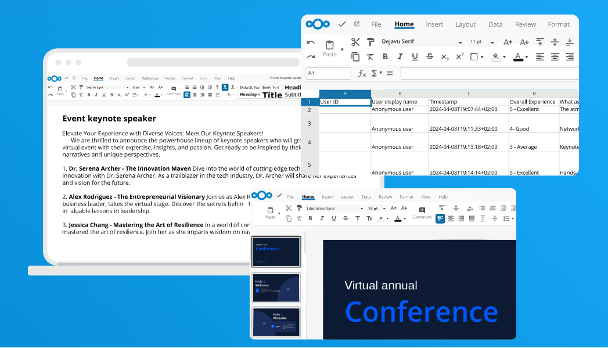This screenshot has height=348, width=608.
Task: Apply the Title paragraph style in document editor
Action: [x=272, y=95]
